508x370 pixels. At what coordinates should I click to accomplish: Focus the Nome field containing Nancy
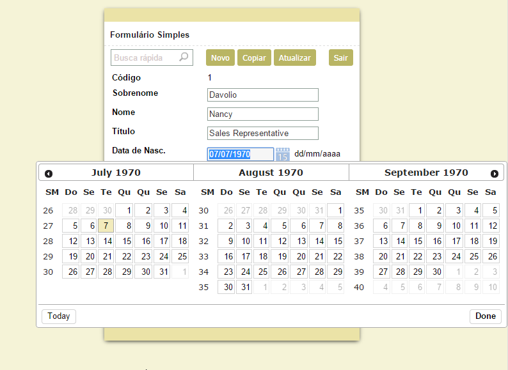pyautogui.click(x=263, y=114)
